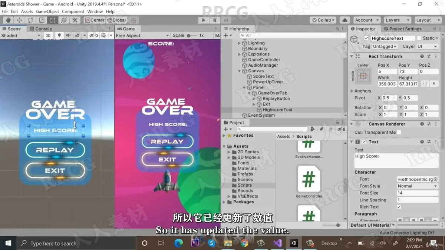
Task: Open the custom editor tools icon
Action: 75,20
